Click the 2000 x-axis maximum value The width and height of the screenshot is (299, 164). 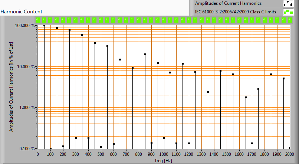coord(289,154)
